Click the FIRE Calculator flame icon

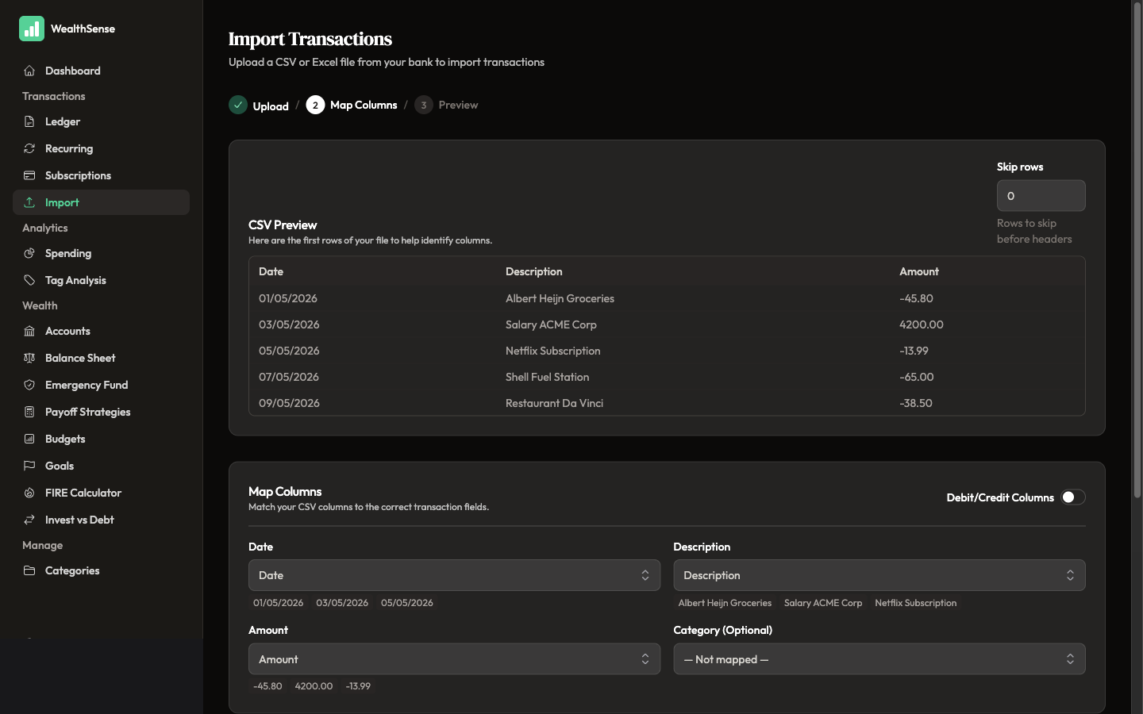click(x=29, y=493)
